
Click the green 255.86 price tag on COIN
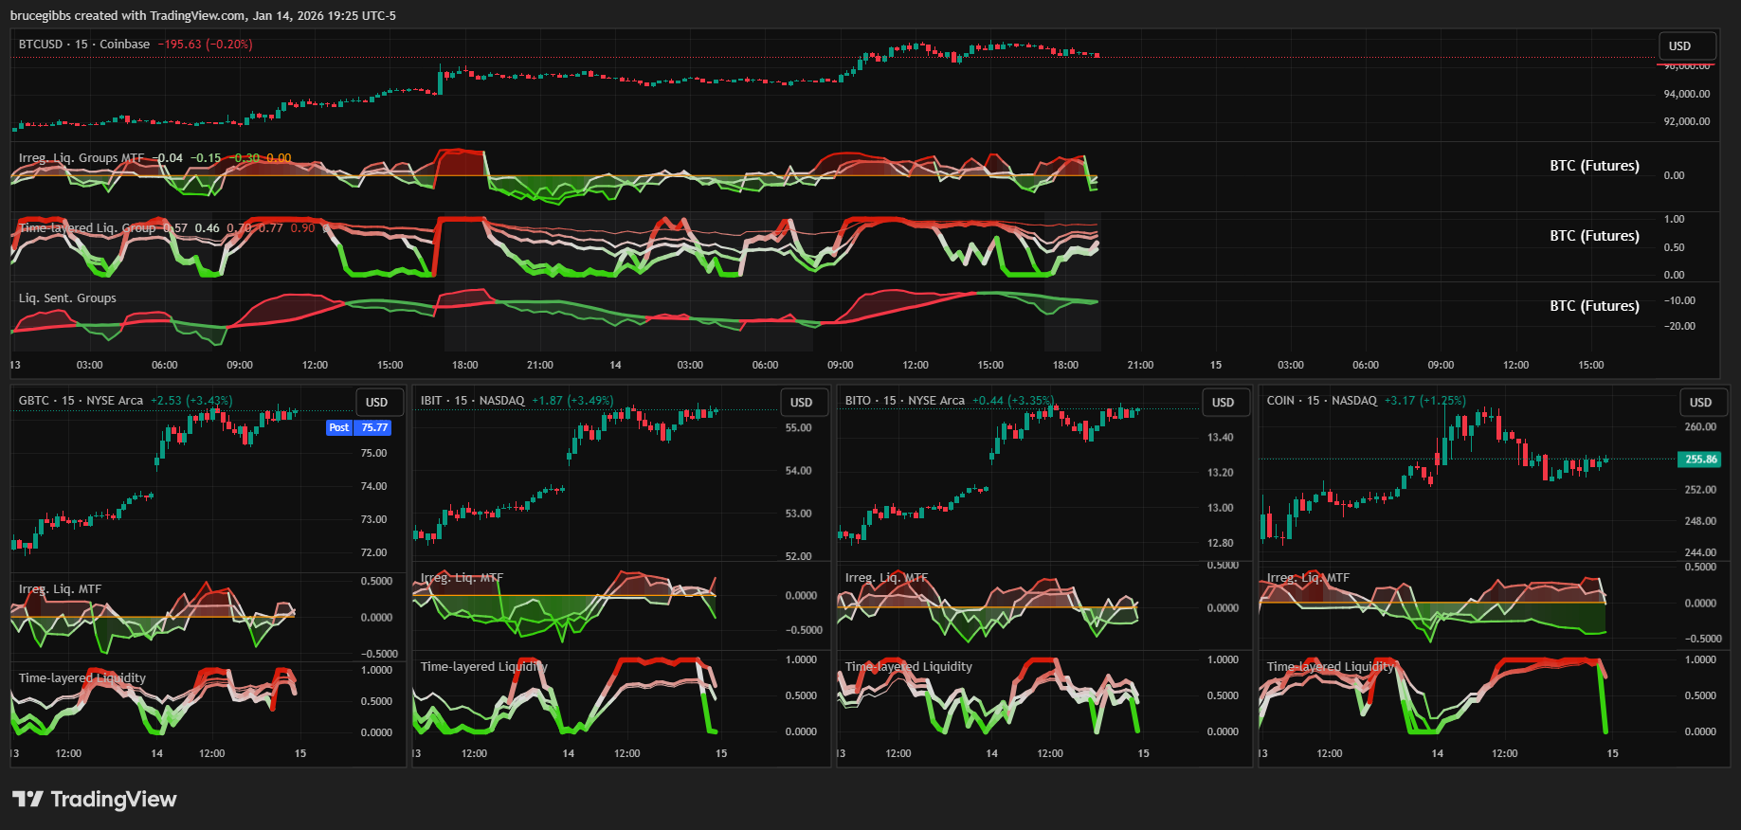coord(1700,460)
